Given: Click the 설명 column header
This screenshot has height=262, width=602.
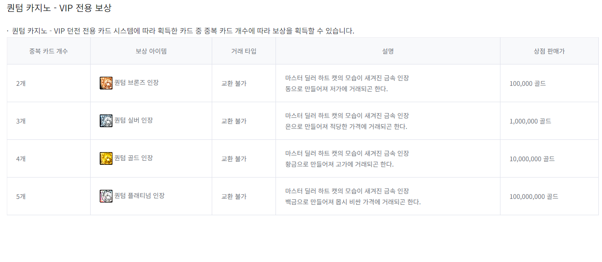Looking at the screenshot, I should pos(388,51).
